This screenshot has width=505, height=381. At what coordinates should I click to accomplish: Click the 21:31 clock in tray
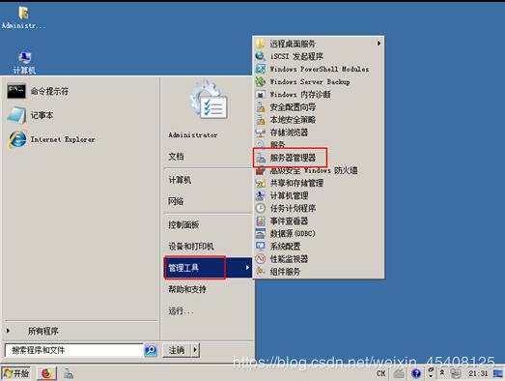click(x=478, y=373)
